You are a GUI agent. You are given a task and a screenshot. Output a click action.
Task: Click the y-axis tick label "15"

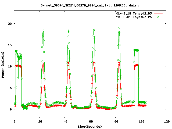click(10, 45)
